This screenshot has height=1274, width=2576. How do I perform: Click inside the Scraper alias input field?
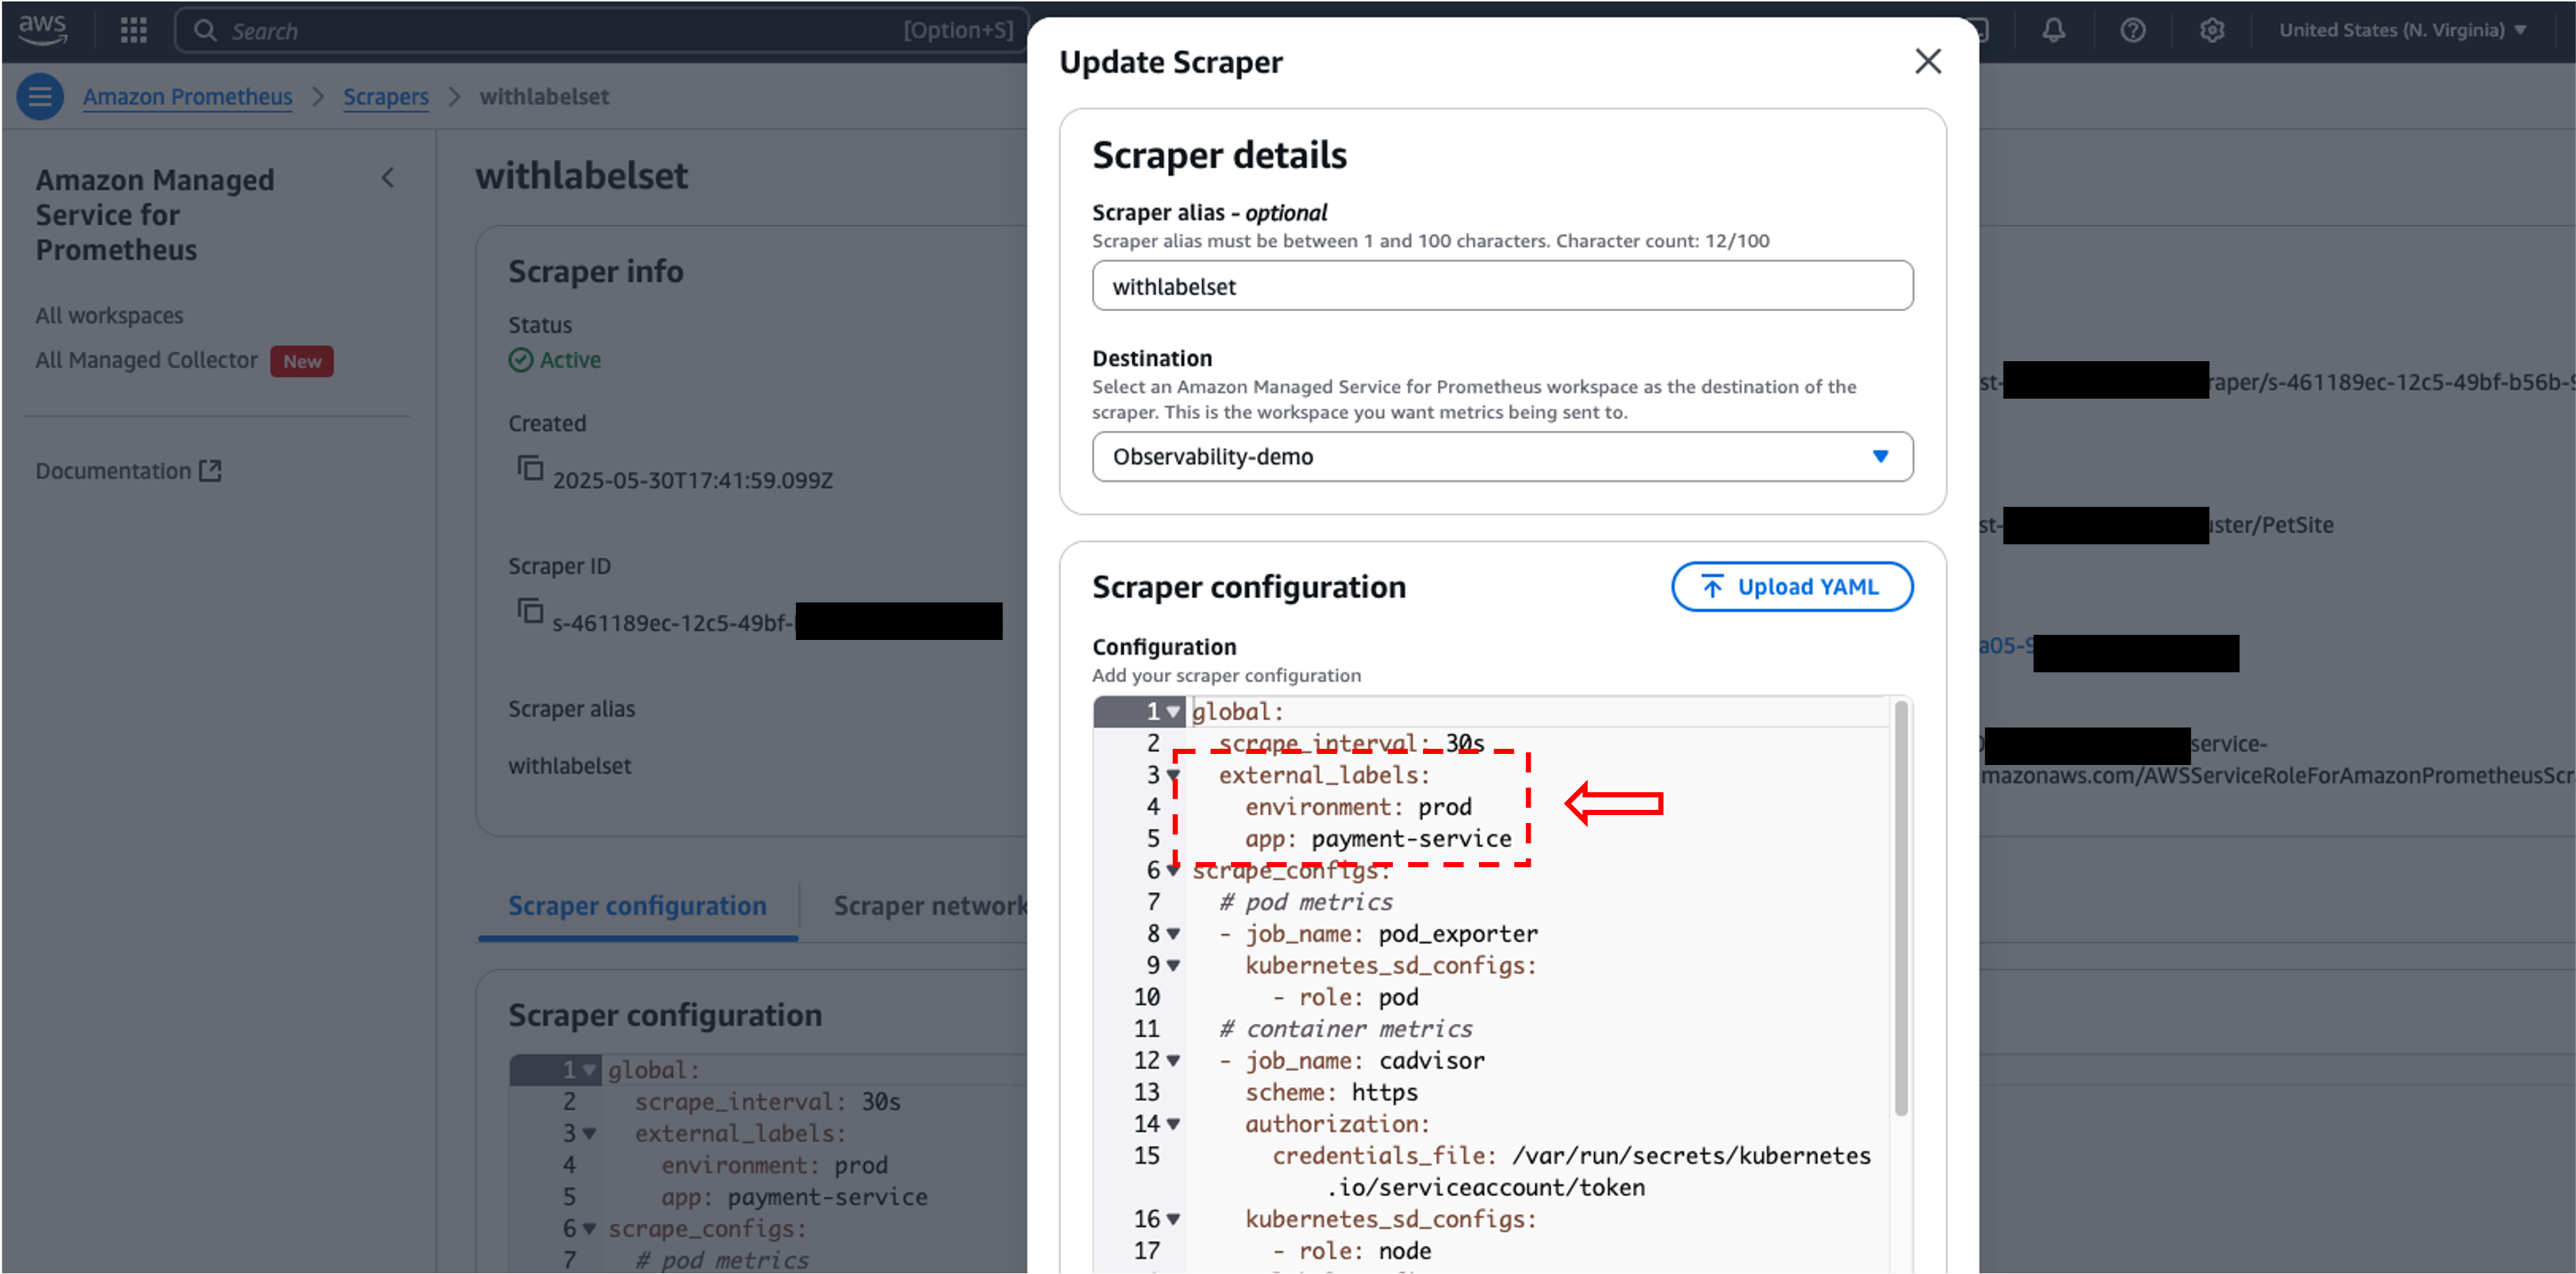[x=1500, y=286]
